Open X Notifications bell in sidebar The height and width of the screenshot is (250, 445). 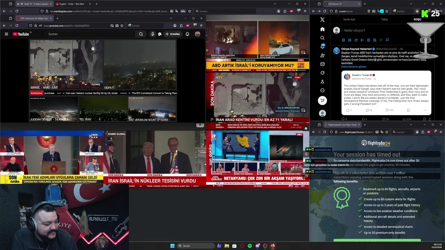[322, 47]
